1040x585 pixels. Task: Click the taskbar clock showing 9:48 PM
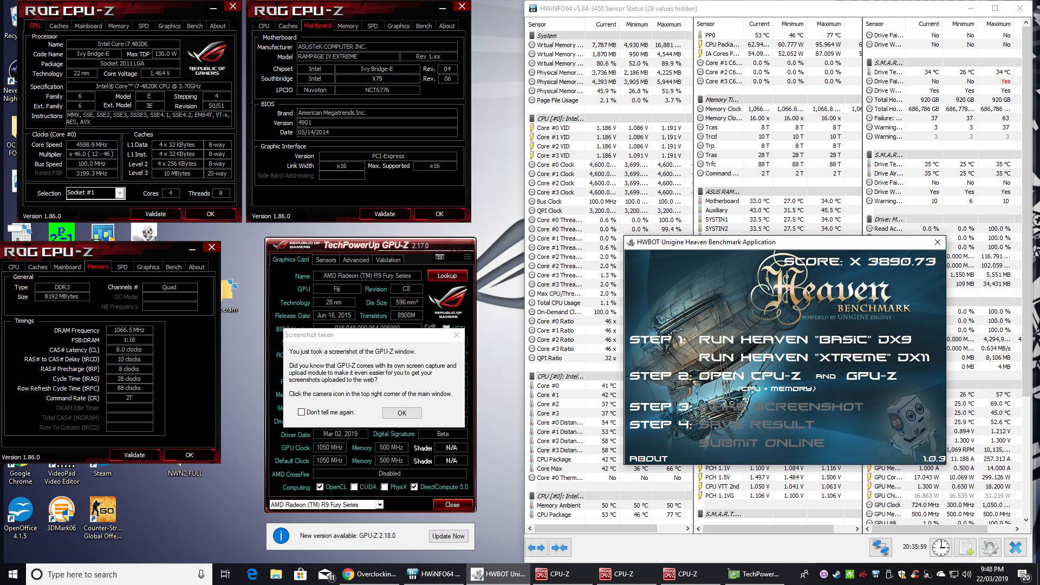[x=992, y=574]
